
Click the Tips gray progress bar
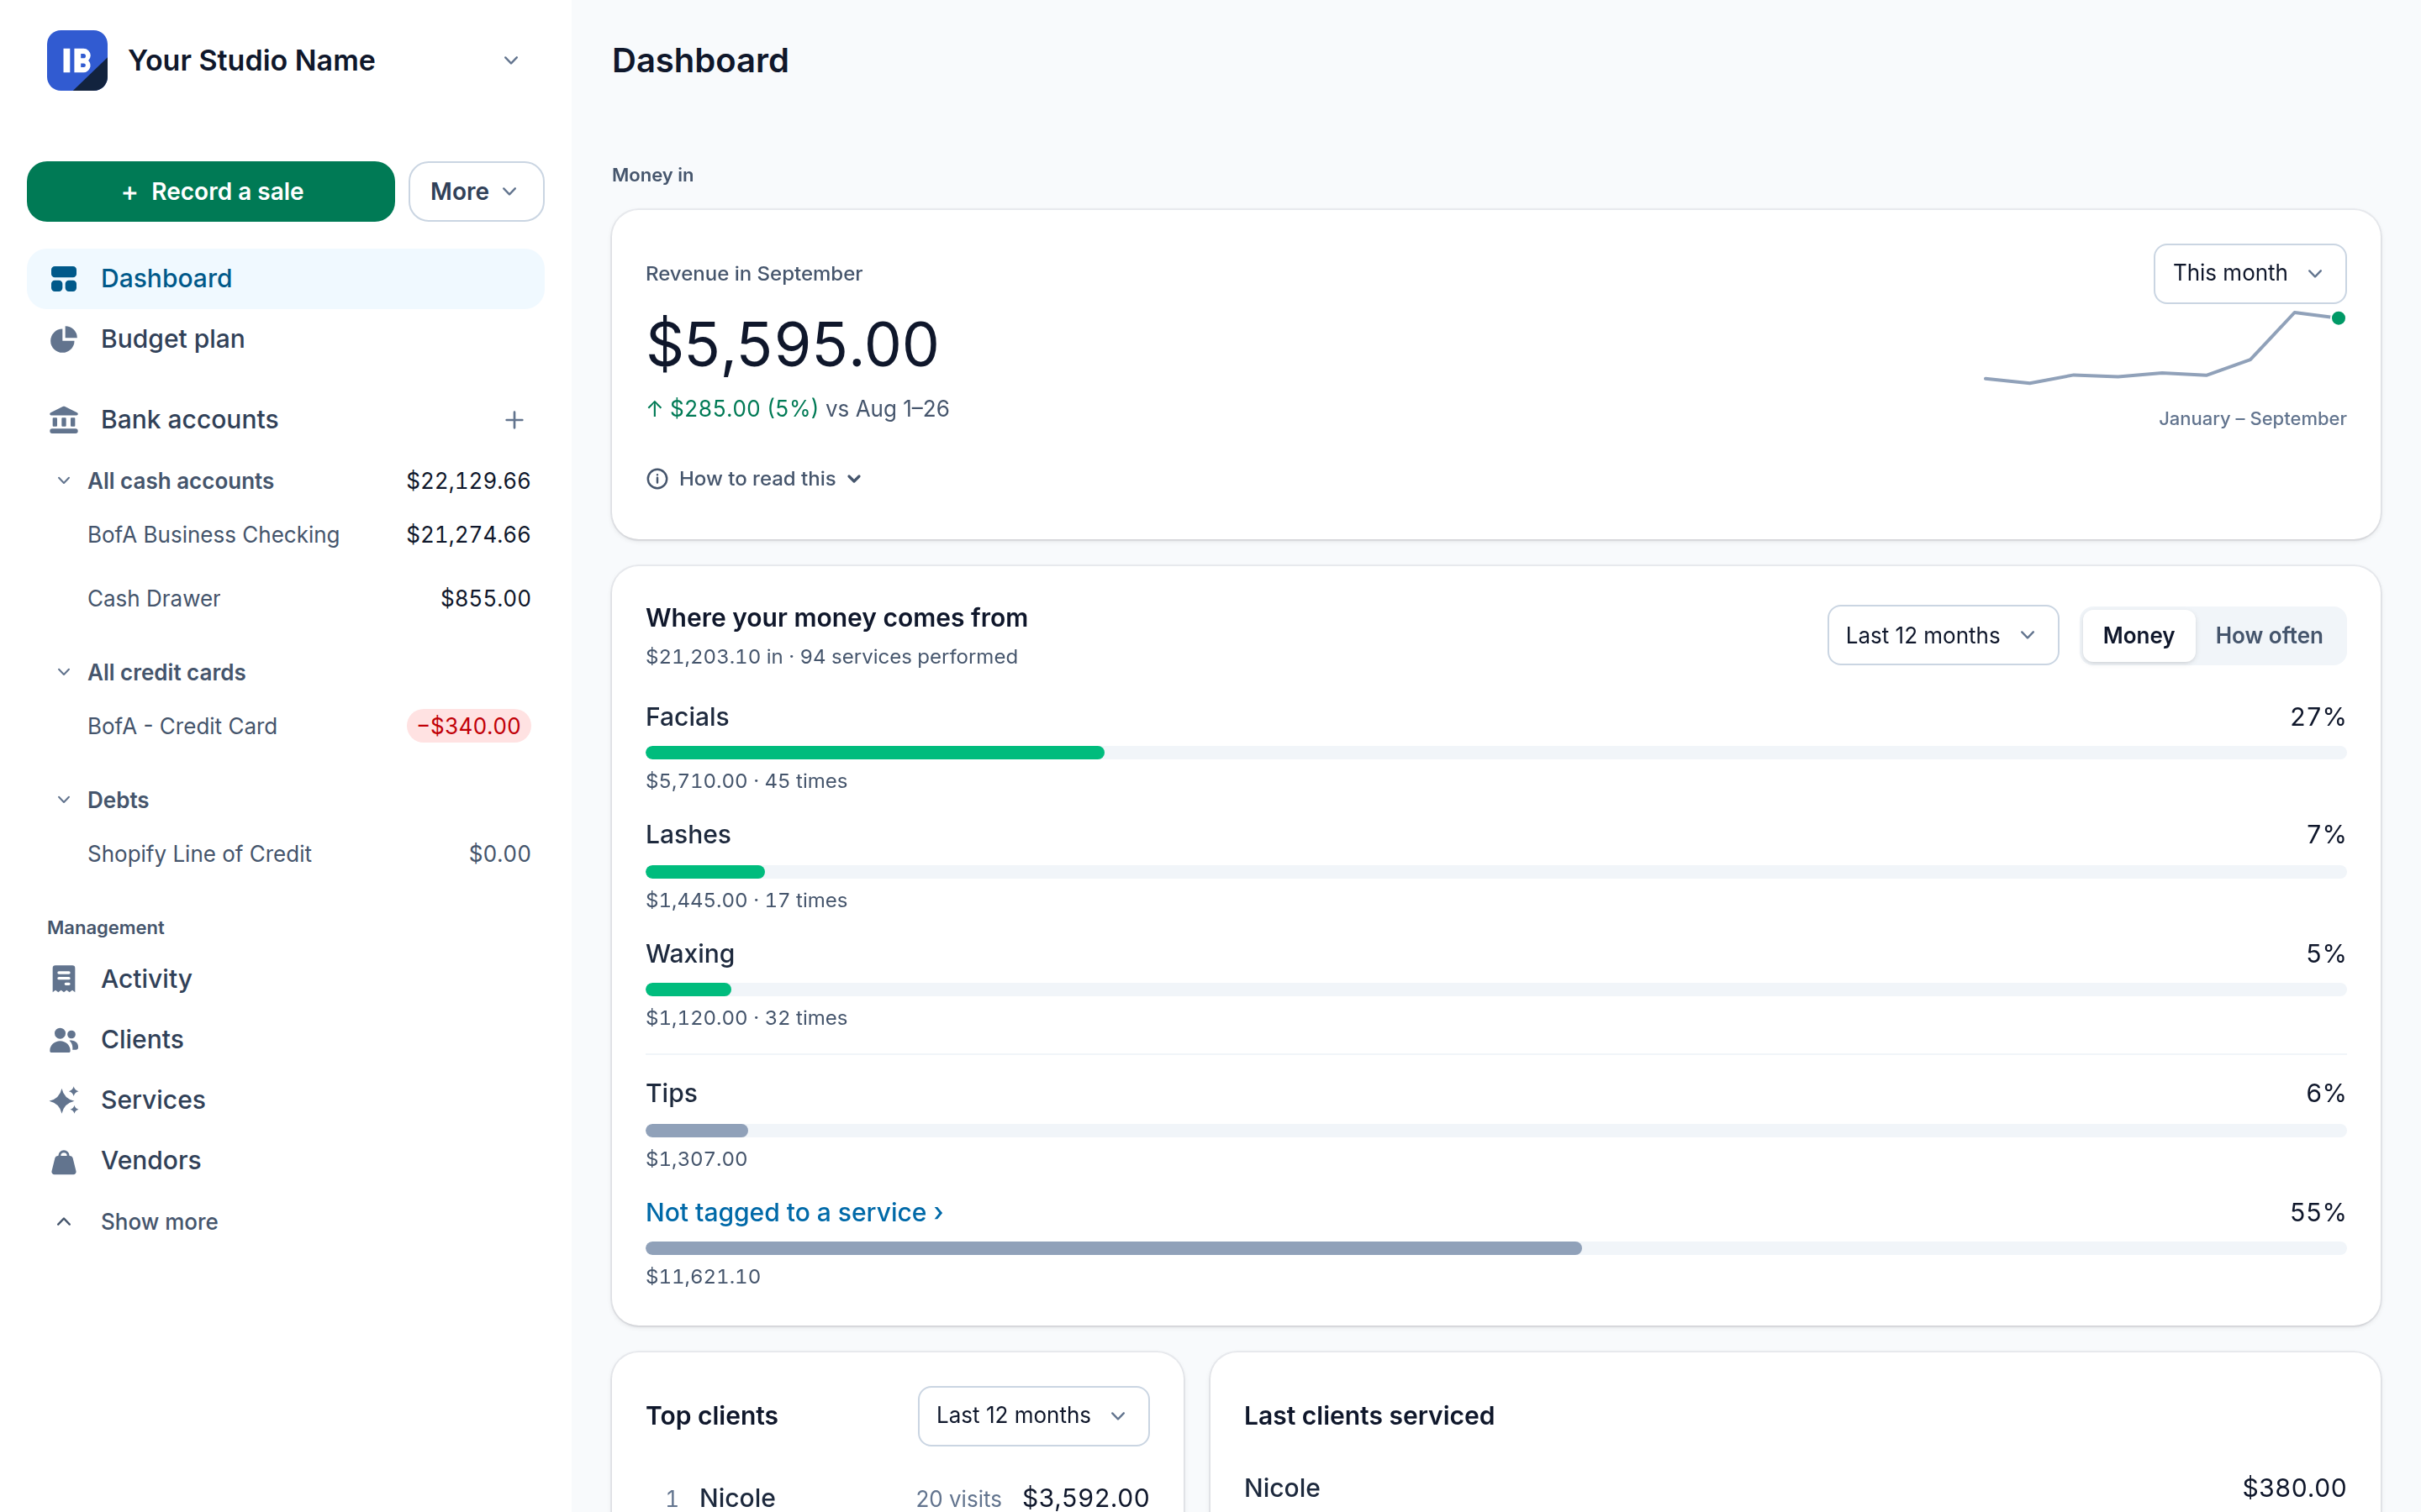click(697, 1131)
